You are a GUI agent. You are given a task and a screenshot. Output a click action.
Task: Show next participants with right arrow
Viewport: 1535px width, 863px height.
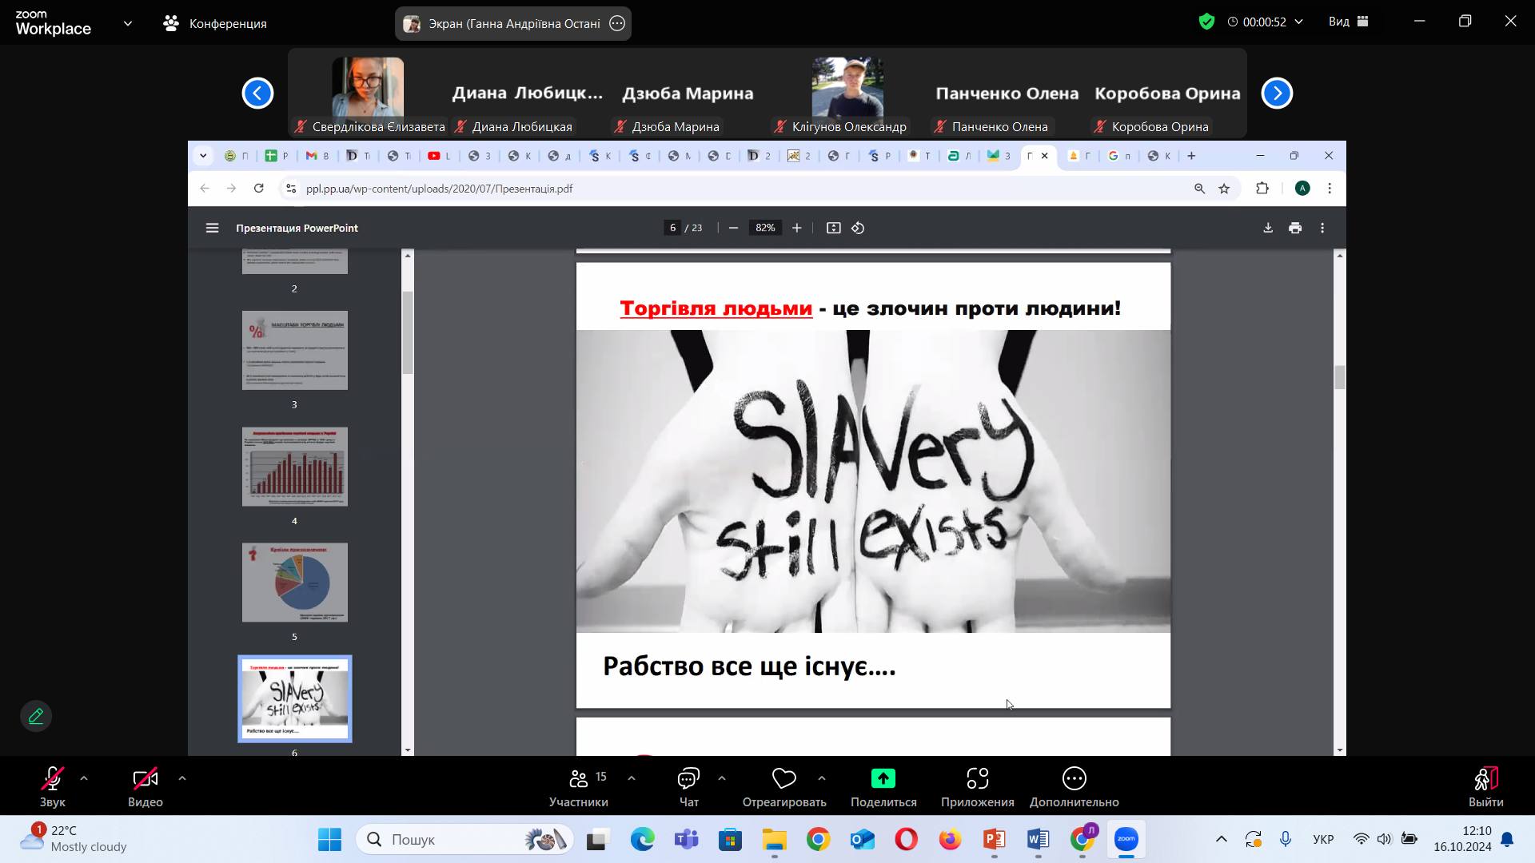[1277, 93]
